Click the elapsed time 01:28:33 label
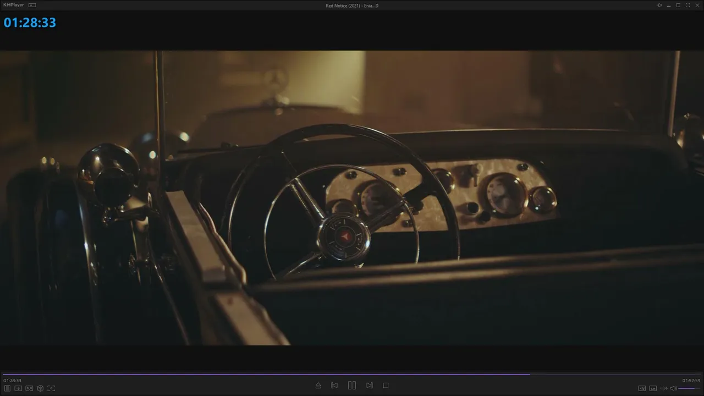The image size is (704, 396). tap(12, 381)
